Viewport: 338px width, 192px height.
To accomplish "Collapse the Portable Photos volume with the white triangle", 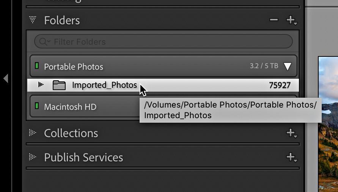I will click(288, 67).
